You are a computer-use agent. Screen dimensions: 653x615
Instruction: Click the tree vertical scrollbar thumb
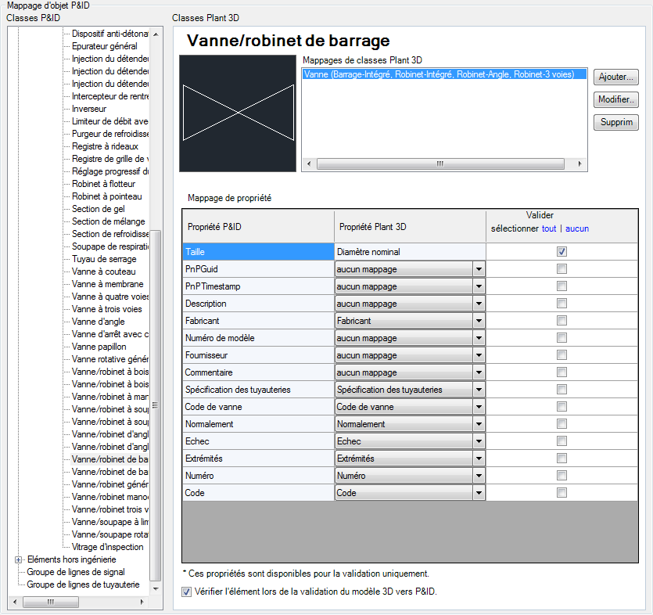click(x=156, y=405)
